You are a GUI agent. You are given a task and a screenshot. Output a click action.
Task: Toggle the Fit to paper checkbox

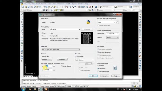[x=75, y=57]
